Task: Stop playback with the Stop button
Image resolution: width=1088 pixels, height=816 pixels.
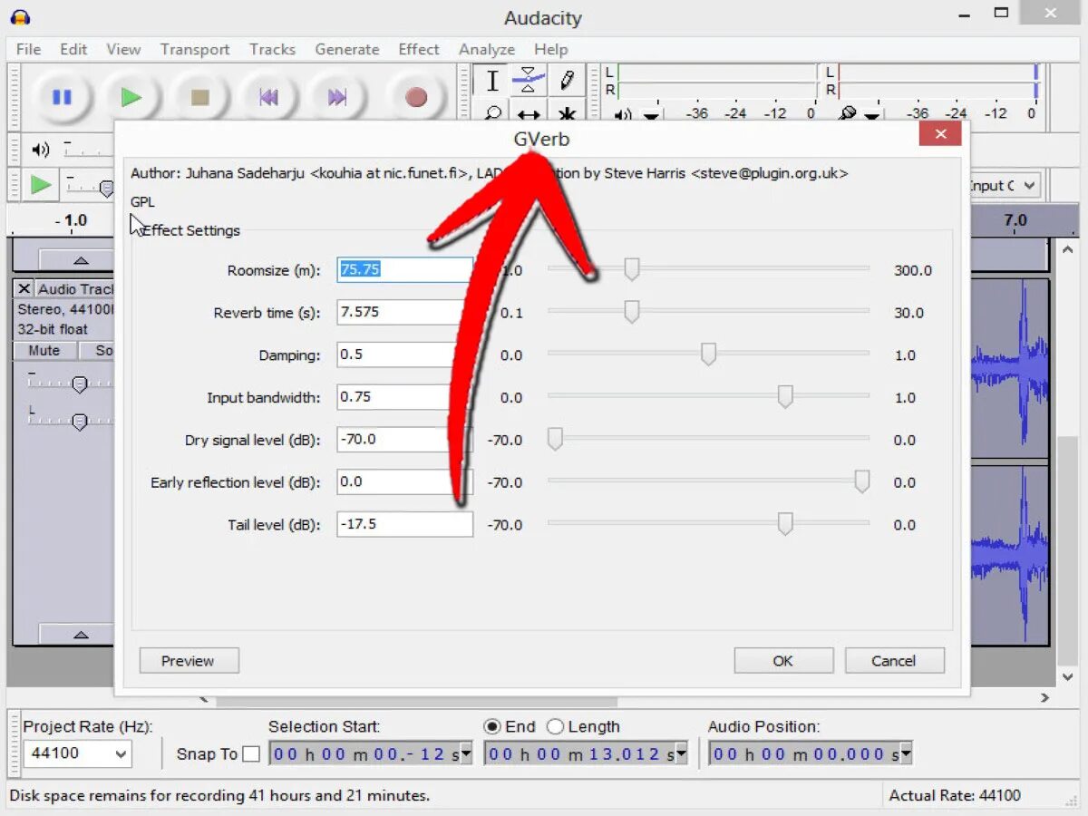Action: [200, 97]
